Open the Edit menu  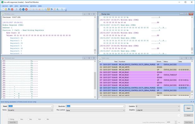coord(11,6)
